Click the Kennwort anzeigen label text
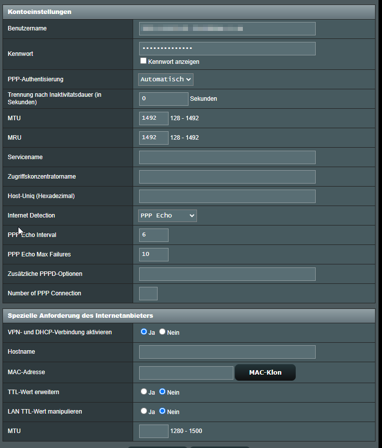Image resolution: width=382 pixels, height=448 pixels. [x=174, y=62]
